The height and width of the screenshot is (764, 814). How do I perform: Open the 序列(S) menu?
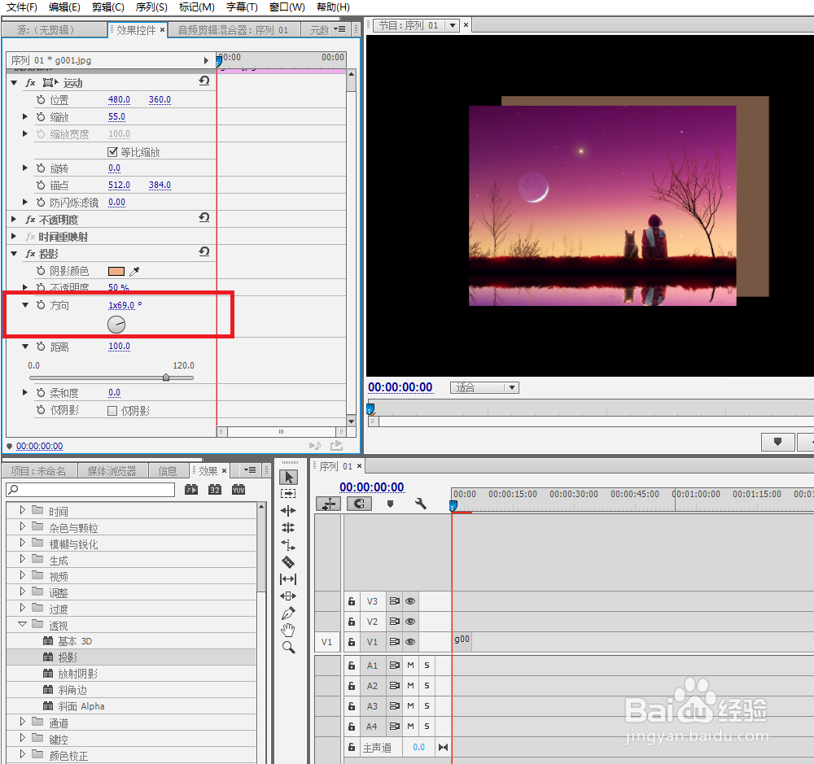151,7
